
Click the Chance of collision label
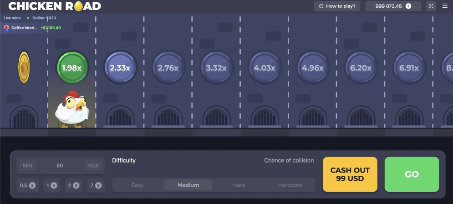click(x=289, y=160)
